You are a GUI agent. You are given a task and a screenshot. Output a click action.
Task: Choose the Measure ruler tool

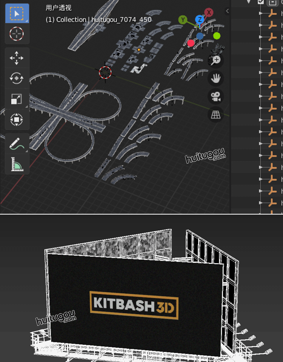click(x=17, y=164)
